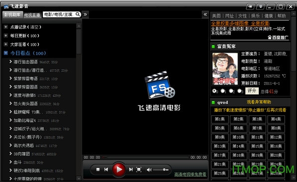Click the search magnifier icon

78,14
